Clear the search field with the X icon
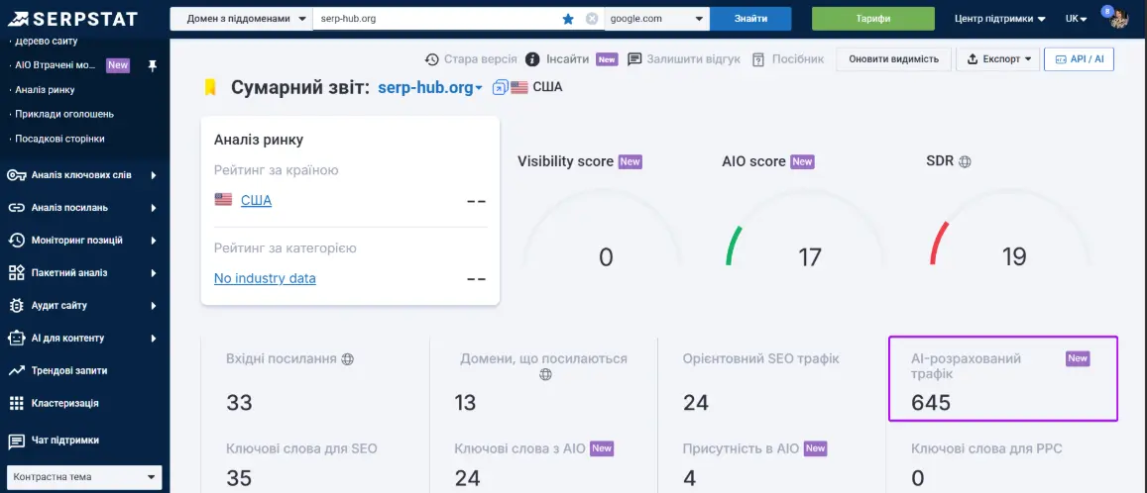1147x493 pixels. (x=592, y=19)
